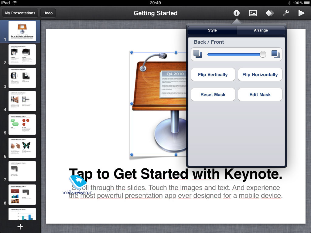The height and width of the screenshot is (233, 311).
Task: Select the Keynote podium image on the slide
Action: click(159, 104)
